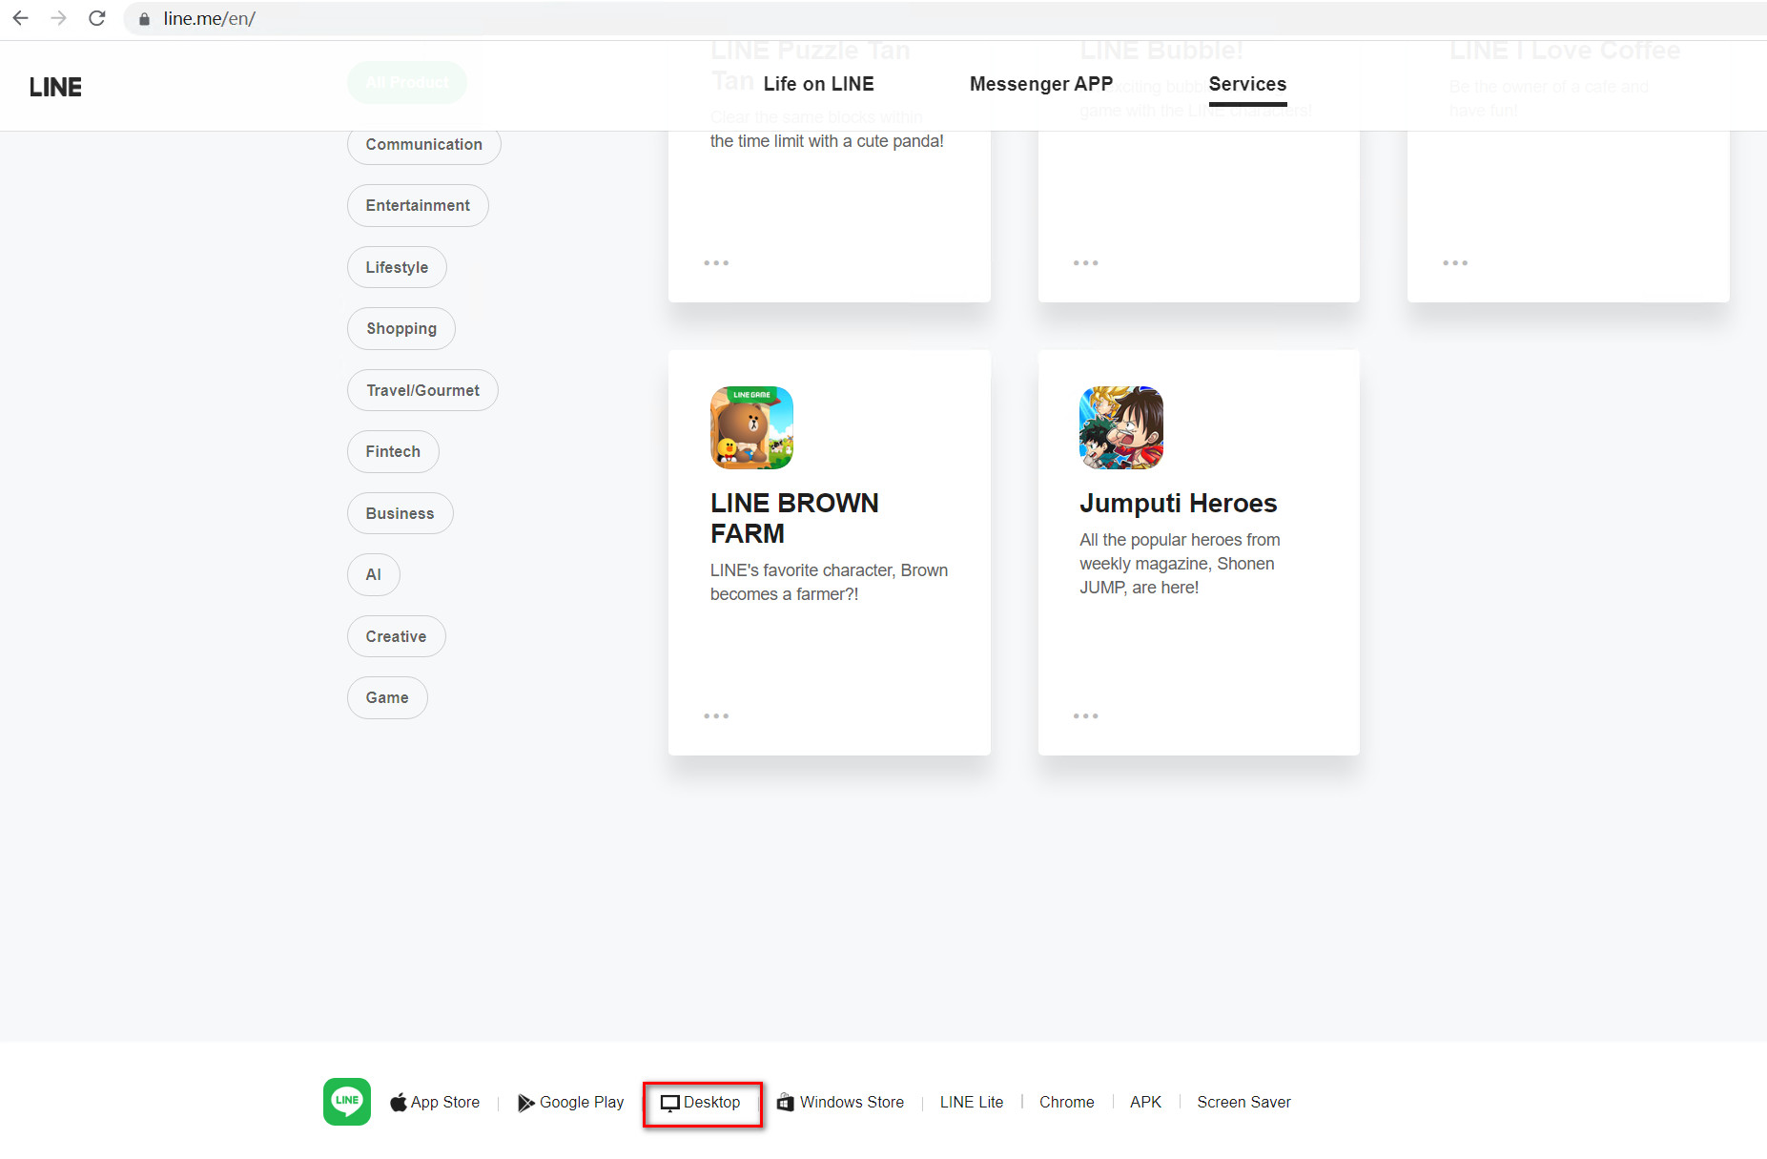1767x1159 pixels.
Task: Switch to the Messenger APP tab
Action: click(1040, 84)
